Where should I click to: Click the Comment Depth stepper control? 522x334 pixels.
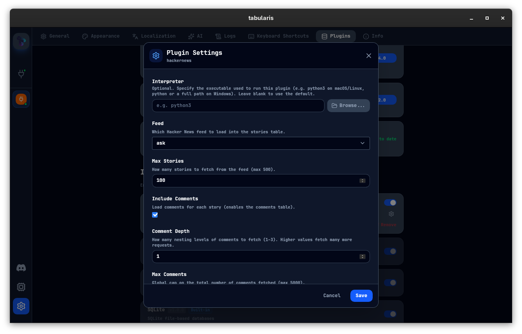(362, 256)
